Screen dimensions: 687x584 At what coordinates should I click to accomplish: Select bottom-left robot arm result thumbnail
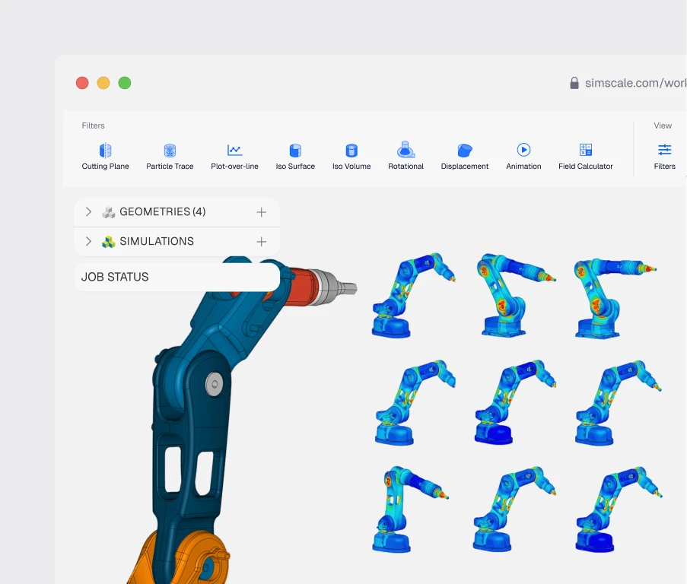click(x=411, y=509)
